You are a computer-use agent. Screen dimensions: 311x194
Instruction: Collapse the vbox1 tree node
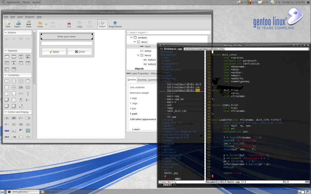click(135, 42)
